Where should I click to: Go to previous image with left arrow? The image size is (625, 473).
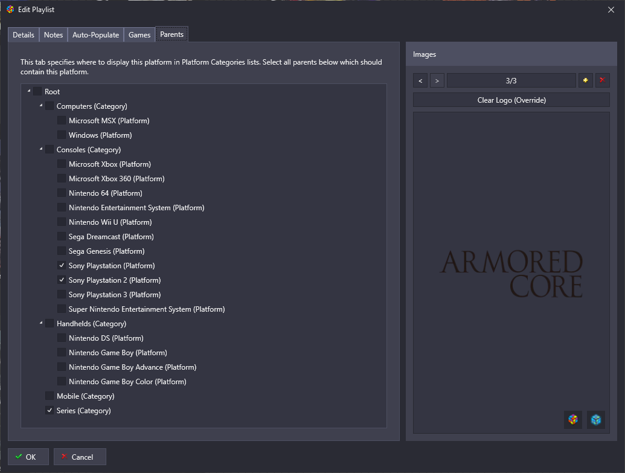click(420, 80)
